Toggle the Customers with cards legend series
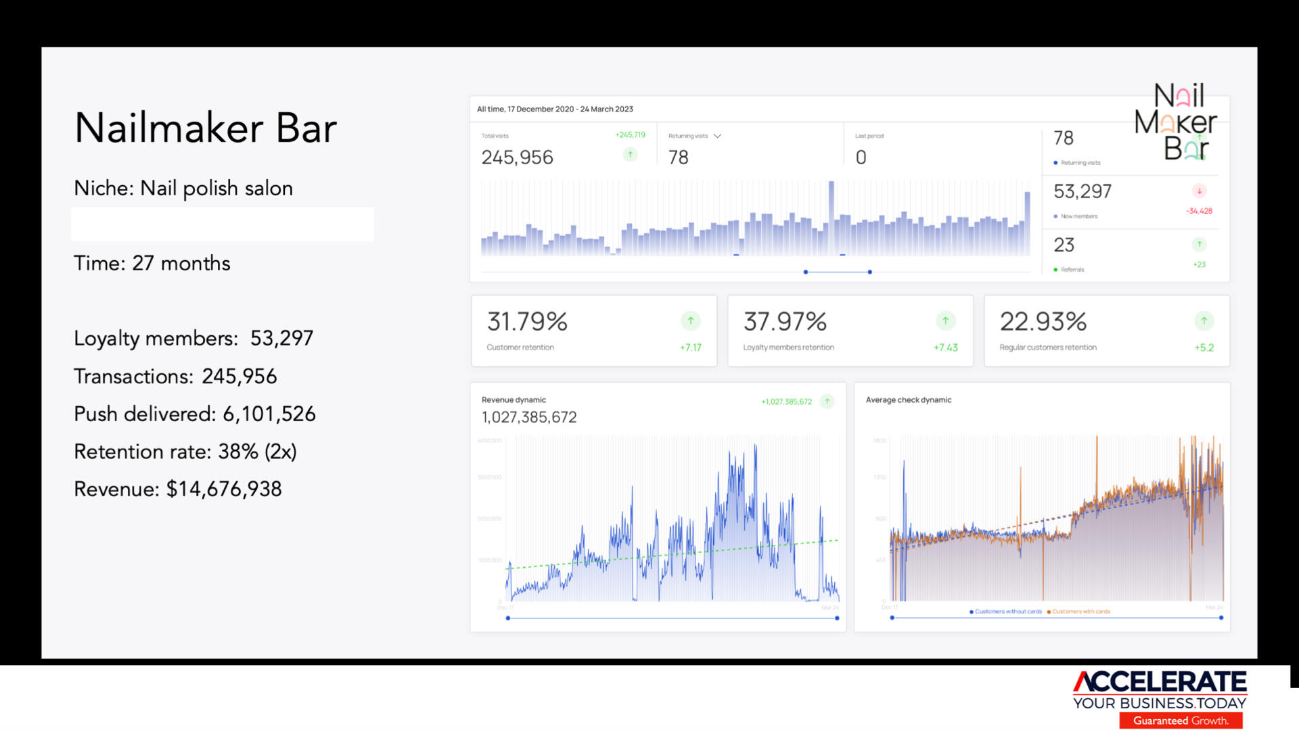Viewport: 1299px width, 730px height. tap(1080, 612)
